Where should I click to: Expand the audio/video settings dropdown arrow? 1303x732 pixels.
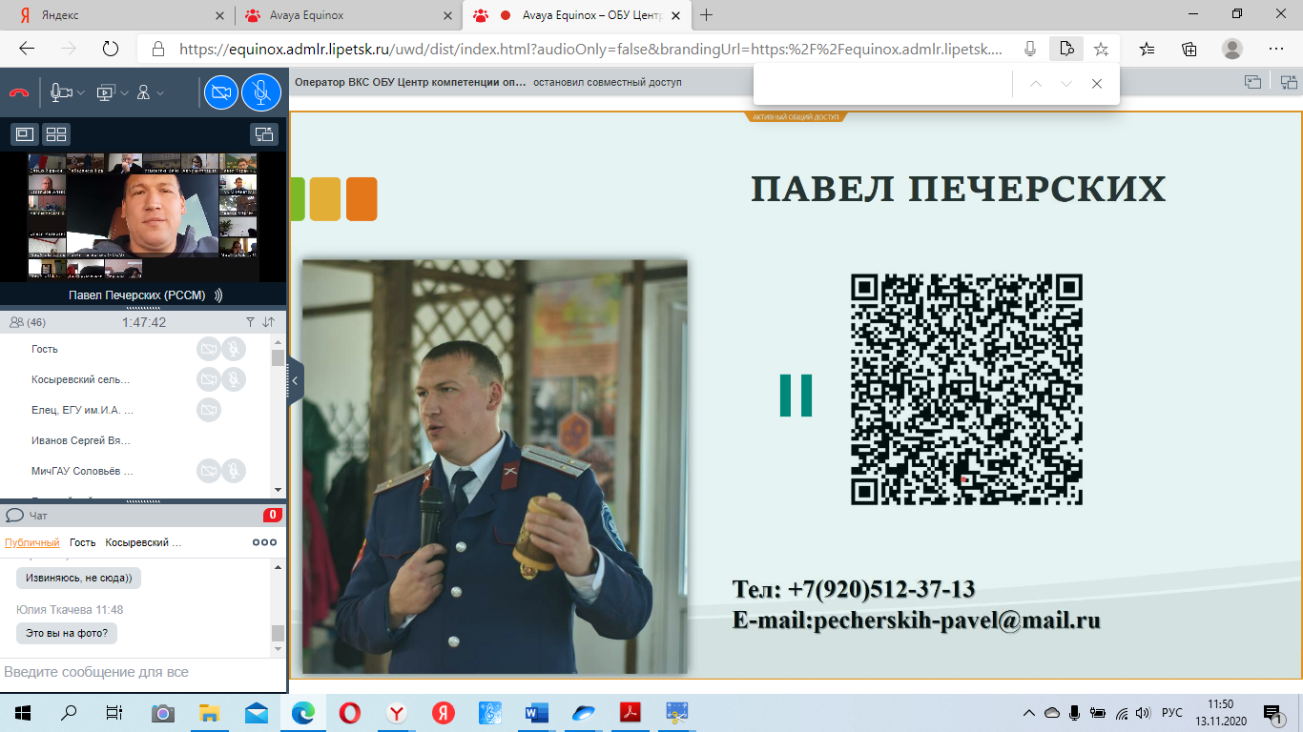[x=81, y=93]
